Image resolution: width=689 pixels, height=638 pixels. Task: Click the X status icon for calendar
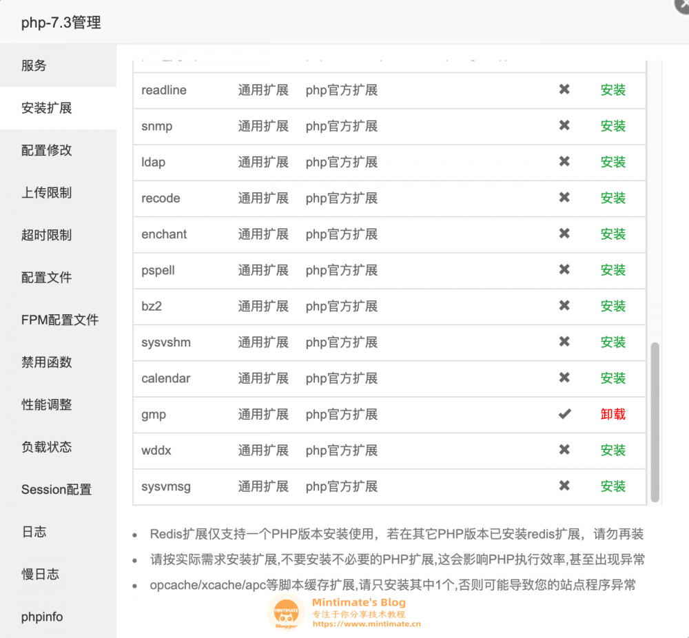(564, 378)
